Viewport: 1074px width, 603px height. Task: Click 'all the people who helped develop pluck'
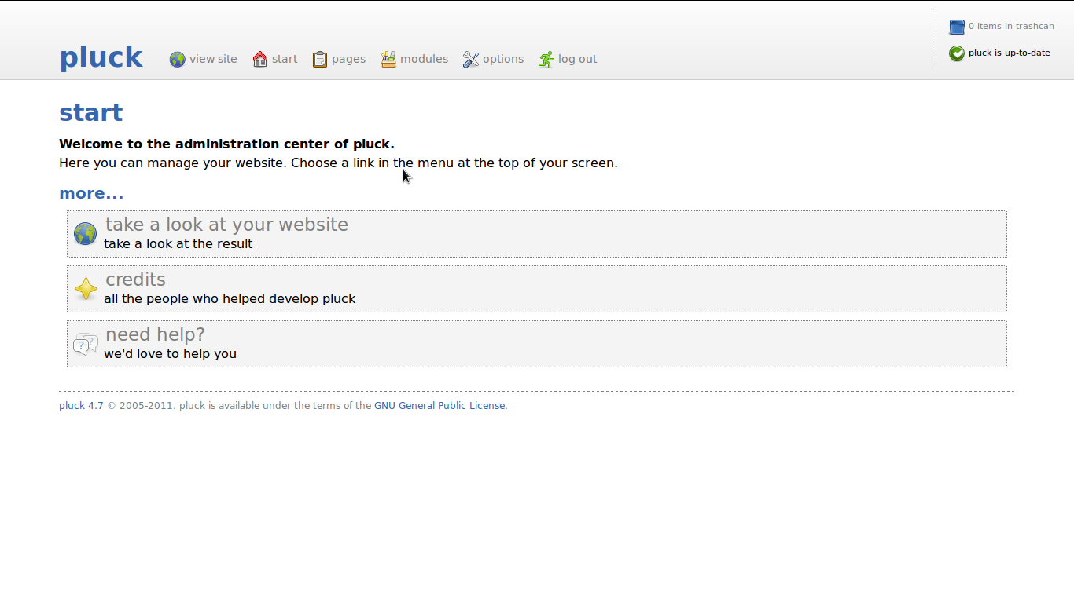click(x=230, y=298)
